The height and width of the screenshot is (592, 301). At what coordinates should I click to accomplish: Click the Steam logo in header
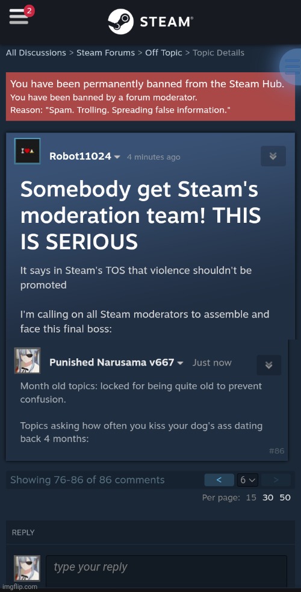[x=150, y=22]
